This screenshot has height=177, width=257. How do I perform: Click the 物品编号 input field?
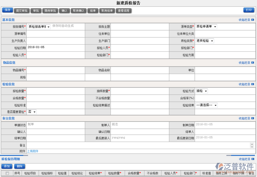click(56, 70)
